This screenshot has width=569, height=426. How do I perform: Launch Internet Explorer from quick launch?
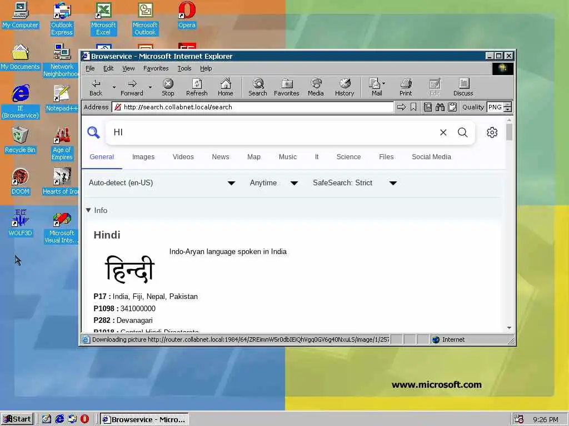[x=59, y=419]
